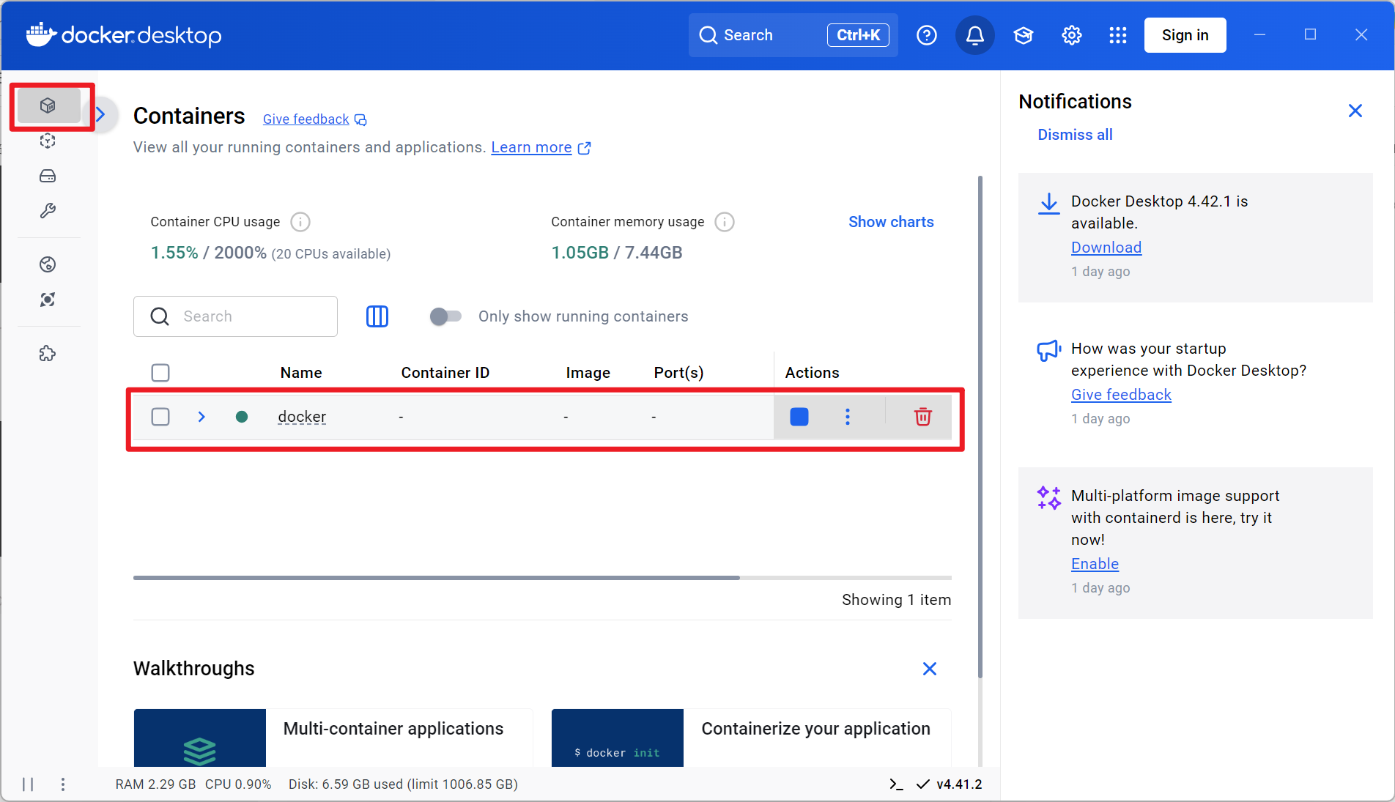Click the Sign in button
Viewport: 1395px width, 802px height.
click(1185, 35)
